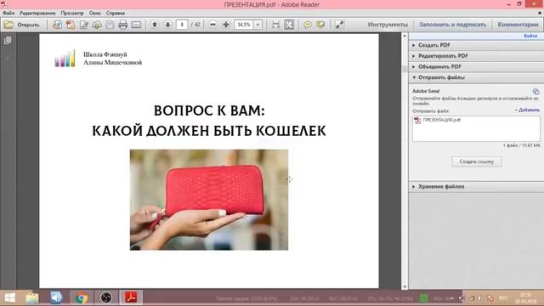The width and height of the screenshot is (544, 306).
Task: Click the highlight text icon
Action: 320,25
